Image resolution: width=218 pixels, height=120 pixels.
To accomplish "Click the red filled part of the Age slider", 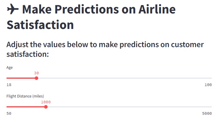I will 20,78.
